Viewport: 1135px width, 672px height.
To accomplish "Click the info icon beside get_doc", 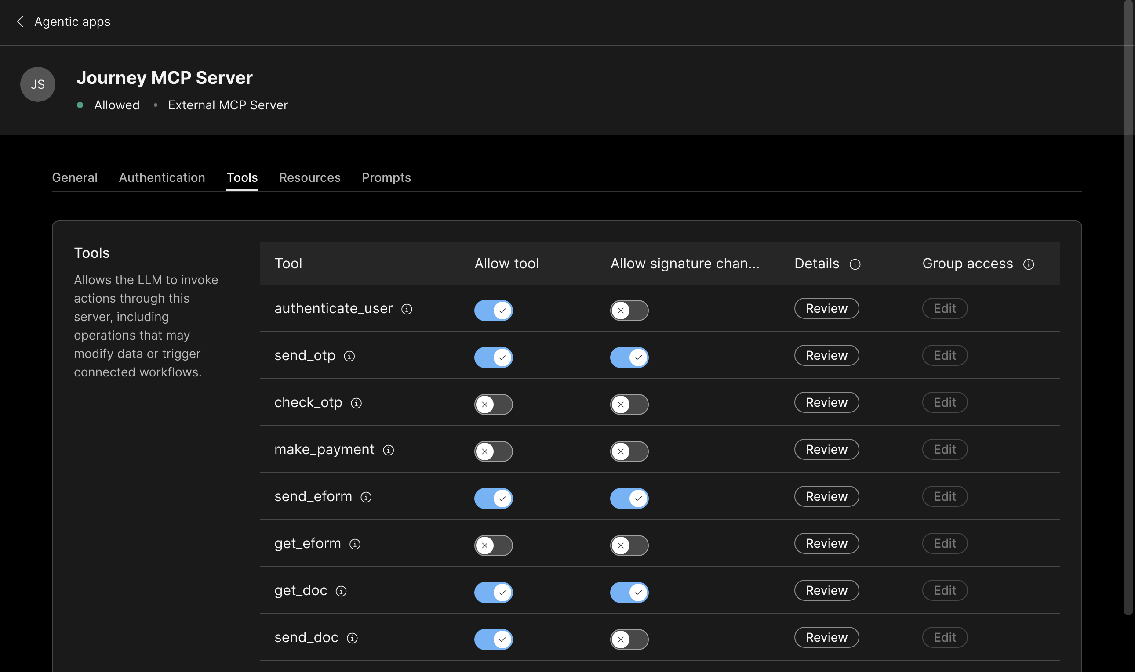I will (x=341, y=591).
